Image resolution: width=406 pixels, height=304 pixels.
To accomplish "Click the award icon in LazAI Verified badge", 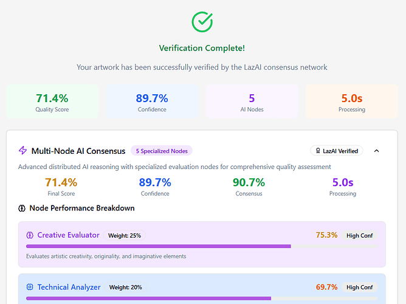I will click(317, 151).
